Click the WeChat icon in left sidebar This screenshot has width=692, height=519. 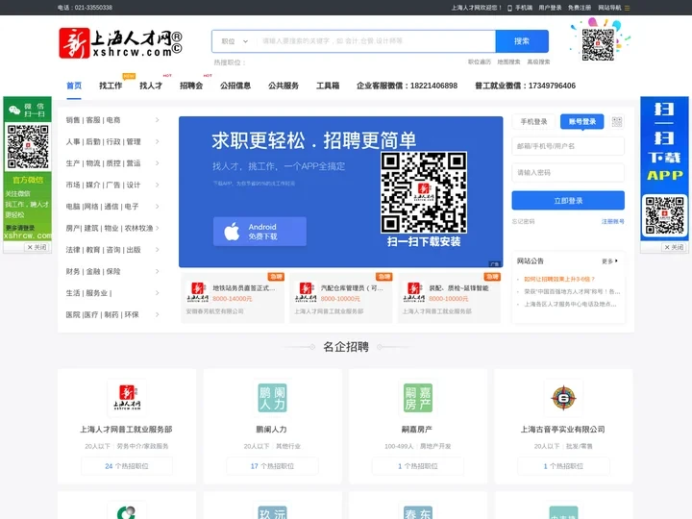[x=14, y=111]
